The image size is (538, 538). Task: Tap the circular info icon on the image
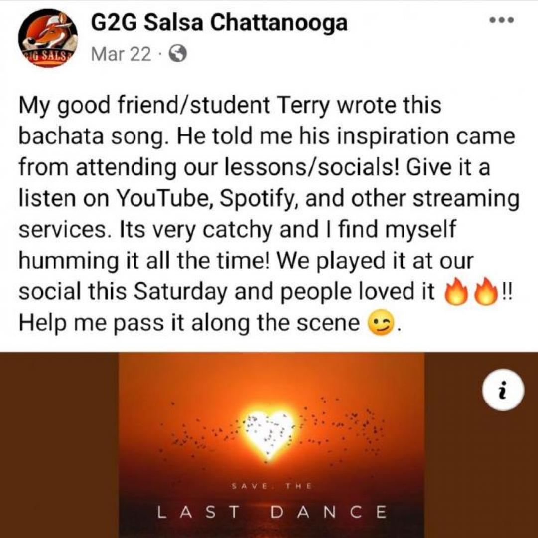tap(503, 390)
